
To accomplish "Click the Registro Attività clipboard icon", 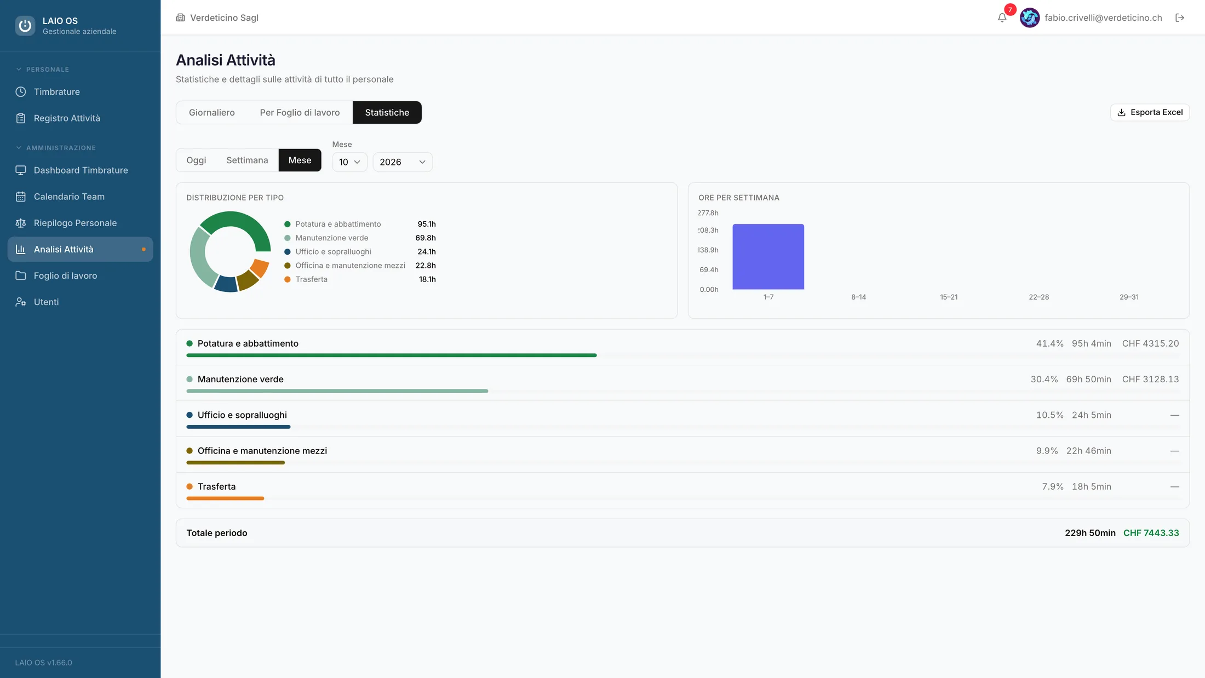I will tap(21, 118).
